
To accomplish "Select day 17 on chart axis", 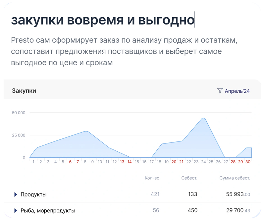I will pyautogui.click(x=152, y=162).
